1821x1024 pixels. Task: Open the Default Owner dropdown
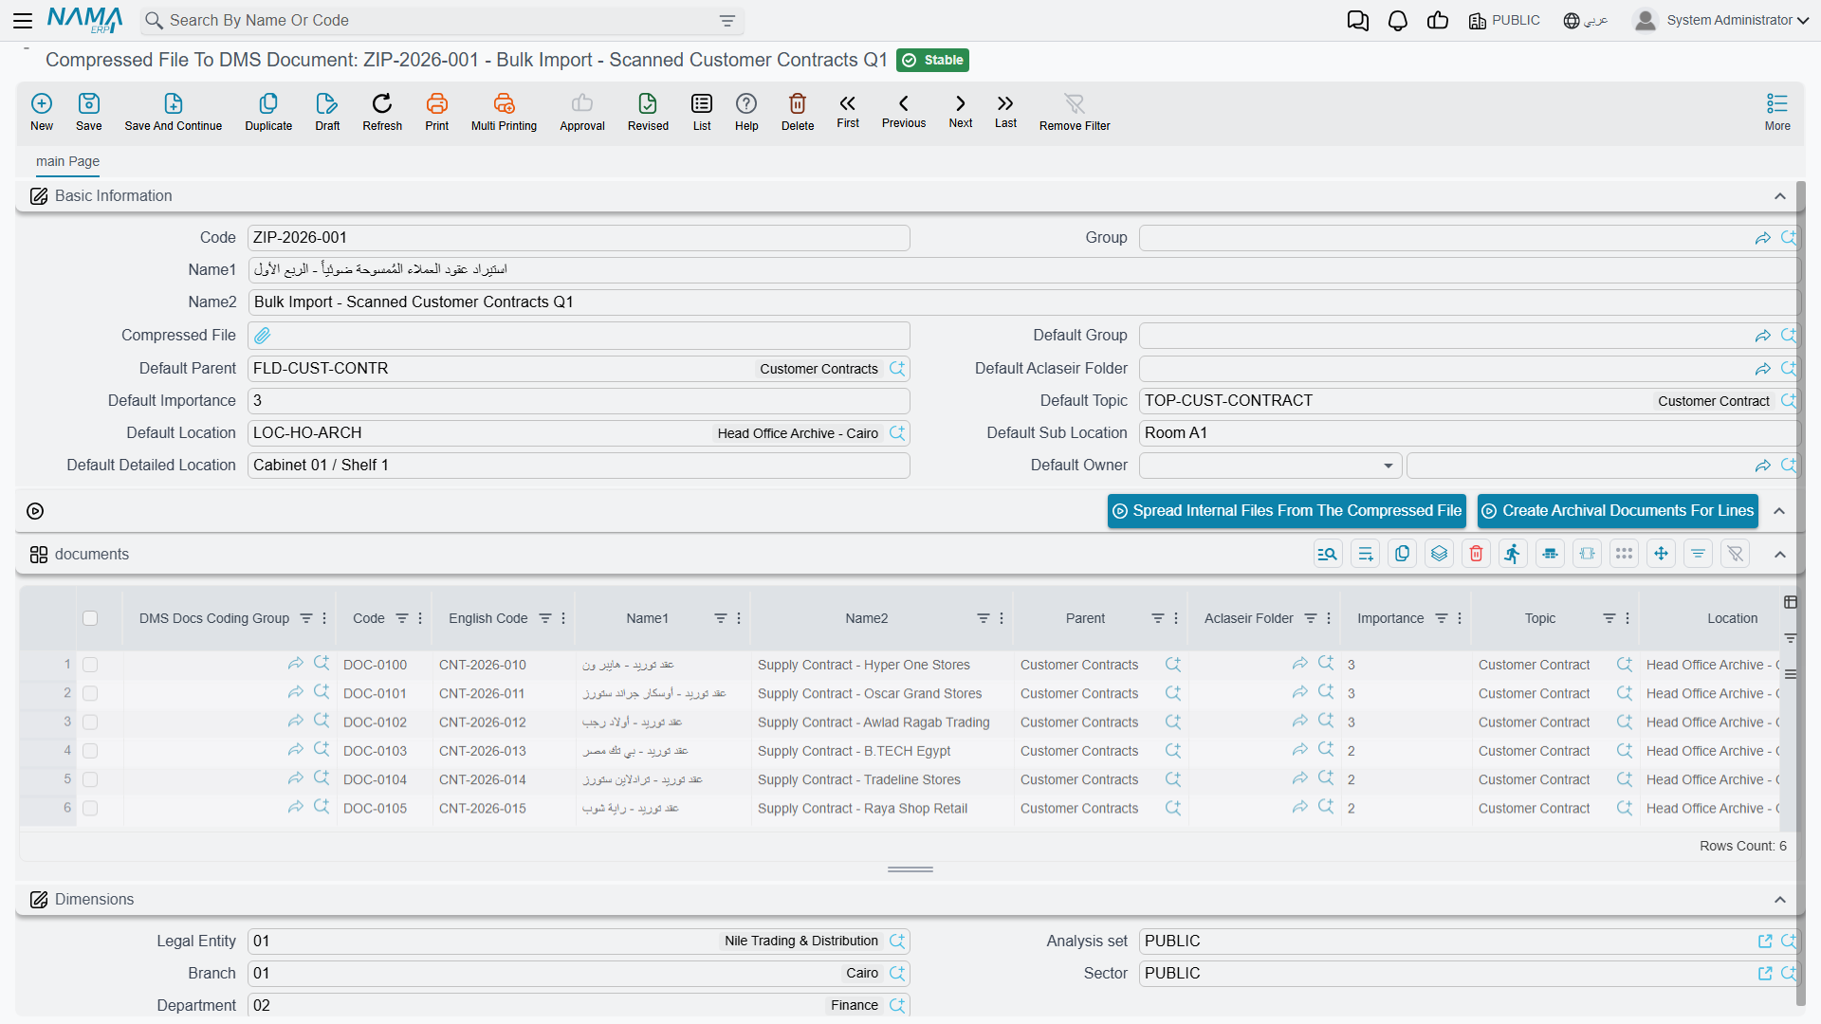1388,466
